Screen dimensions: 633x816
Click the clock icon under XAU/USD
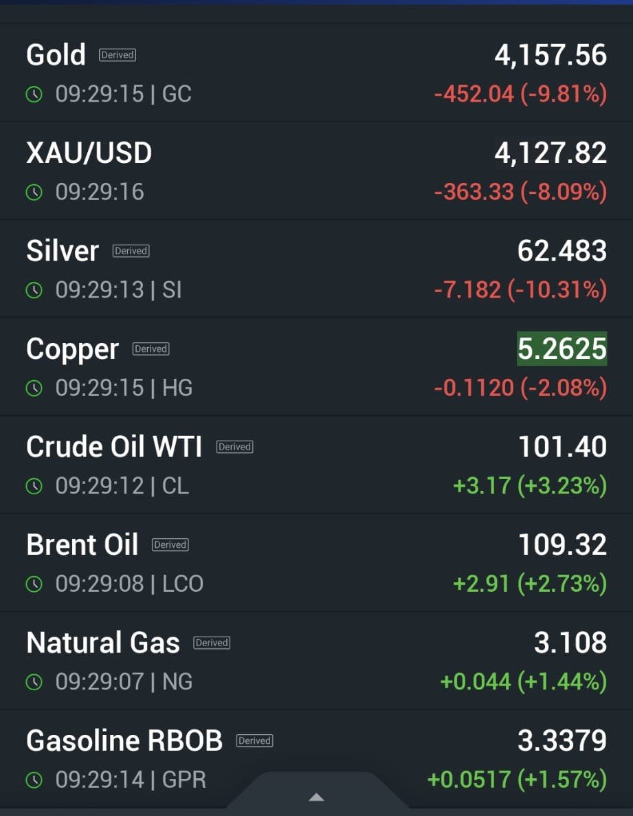pyautogui.click(x=34, y=192)
